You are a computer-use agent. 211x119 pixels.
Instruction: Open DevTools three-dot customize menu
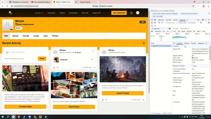click(x=206, y=20)
